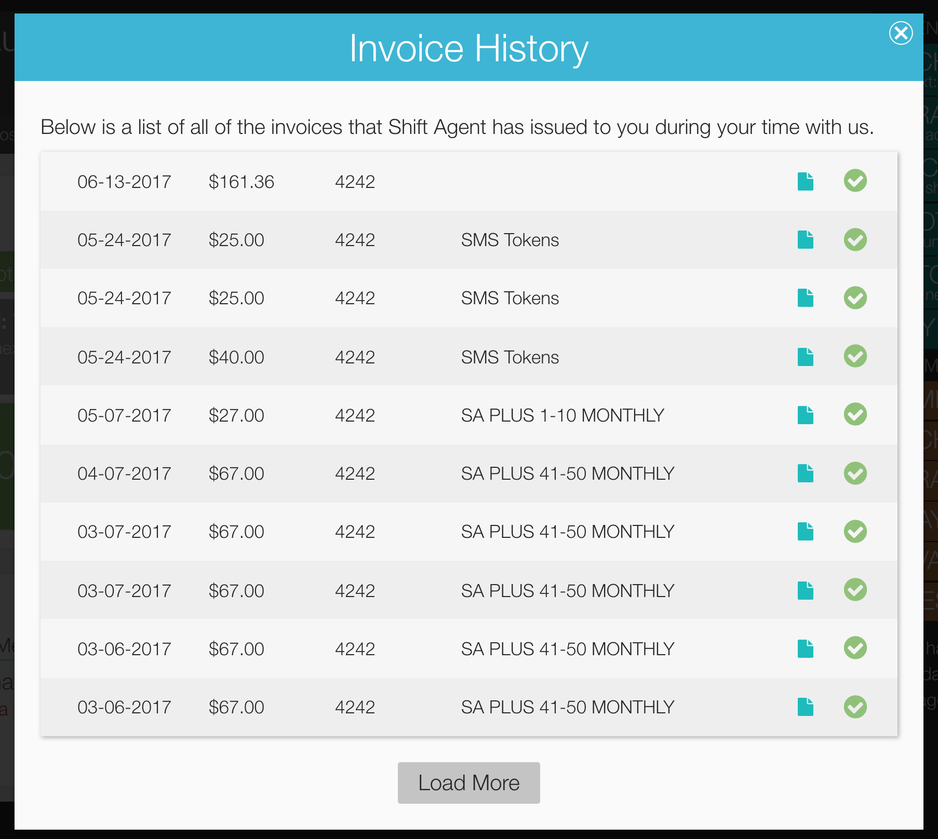Click 4242 in the 05-07-2017 row

[355, 415]
